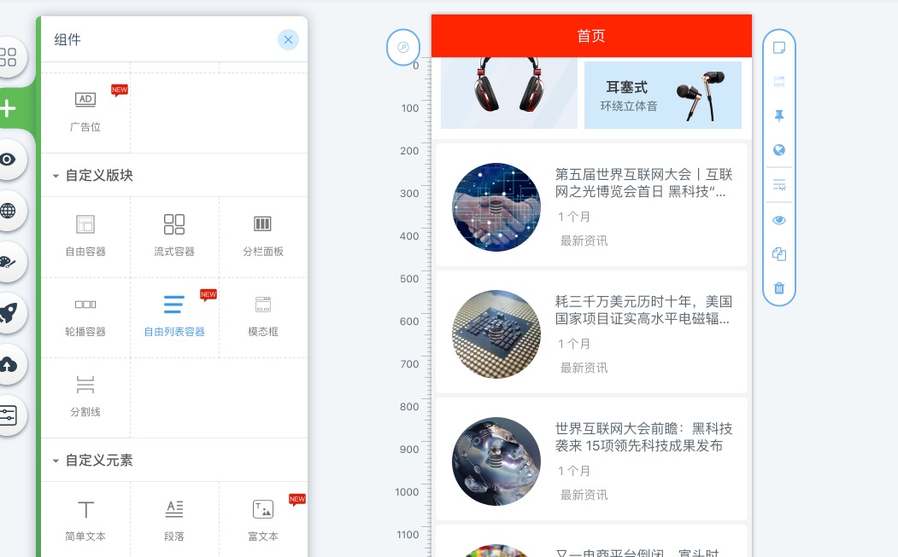
Task: Select the 分割线 divider component
Action: [85, 397]
